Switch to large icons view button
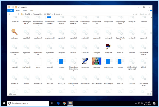The image size is (159, 107). [x=151, y=94]
